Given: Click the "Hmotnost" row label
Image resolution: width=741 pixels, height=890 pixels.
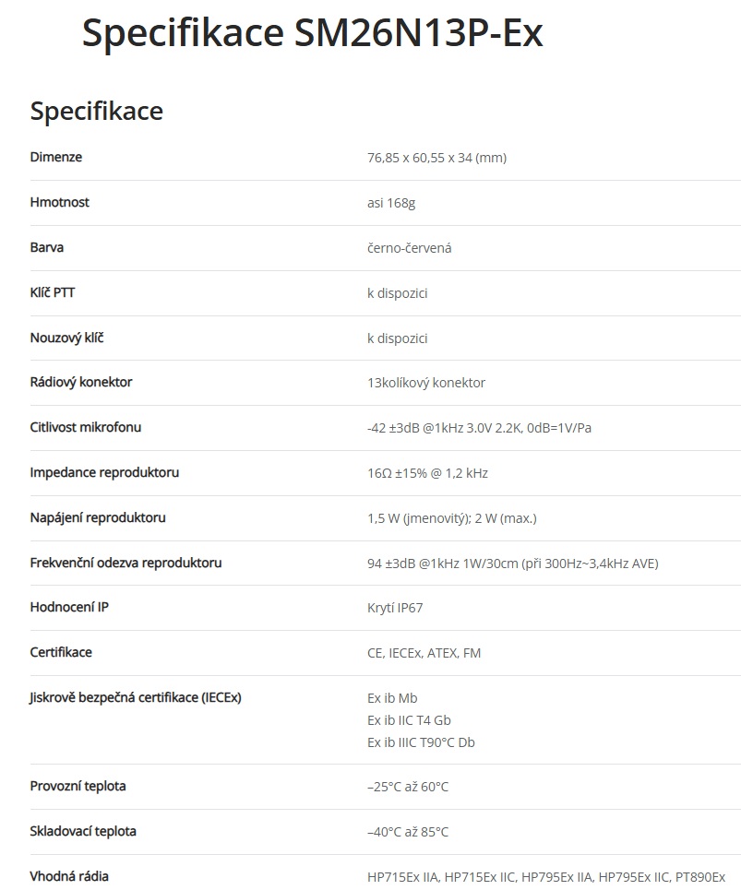Looking at the screenshot, I should click(60, 202).
